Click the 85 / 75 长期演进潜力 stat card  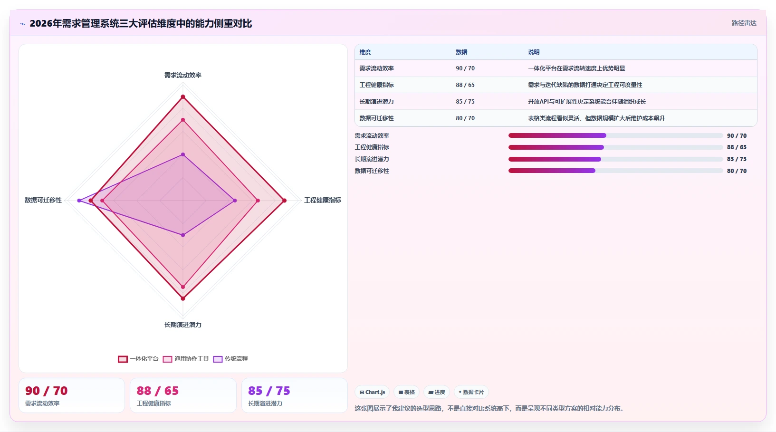295,395
